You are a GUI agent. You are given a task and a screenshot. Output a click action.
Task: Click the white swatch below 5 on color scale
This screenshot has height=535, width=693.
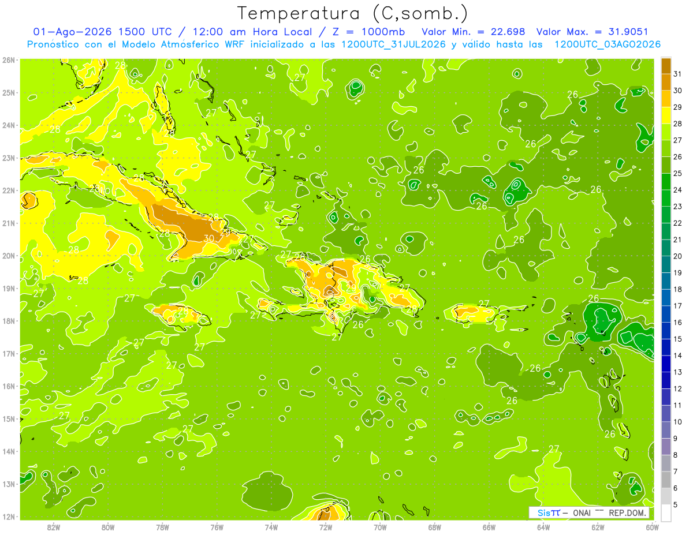click(666, 512)
